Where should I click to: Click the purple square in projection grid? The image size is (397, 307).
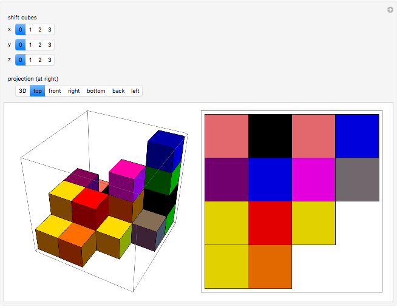pos(226,180)
